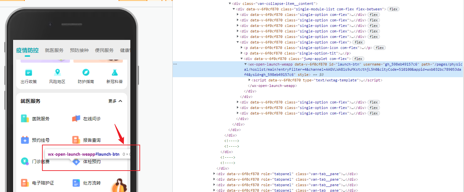
Task: Switch to the 就医服务 tab
Action: (x=54, y=50)
